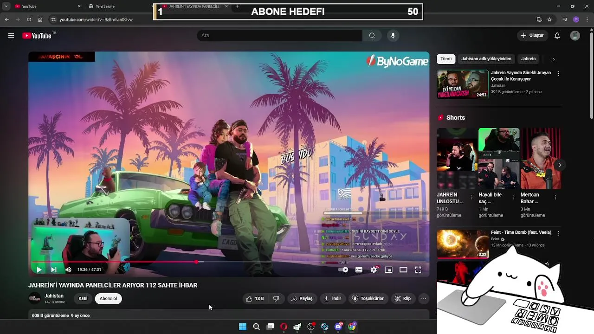Open Chrome three-dot menu
Image resolution: width=594 pixels, height=334 pixels.
click(587, 19)
